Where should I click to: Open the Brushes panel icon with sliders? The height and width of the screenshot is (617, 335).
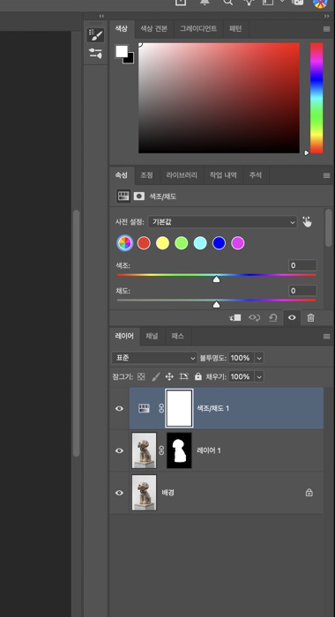click(95, 54)
